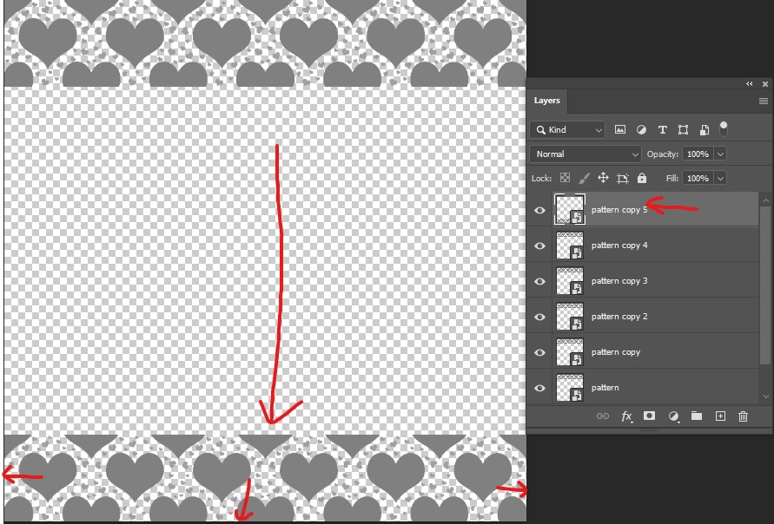The width and height of the screenshot is (774, 524).
Task: Hide the pattern copy 2 layer
Action: coord(539,317)
